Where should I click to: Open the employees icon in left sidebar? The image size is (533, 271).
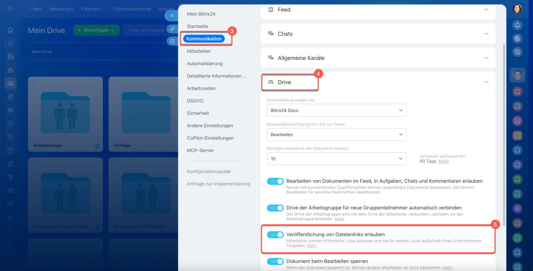coord(10,70)
